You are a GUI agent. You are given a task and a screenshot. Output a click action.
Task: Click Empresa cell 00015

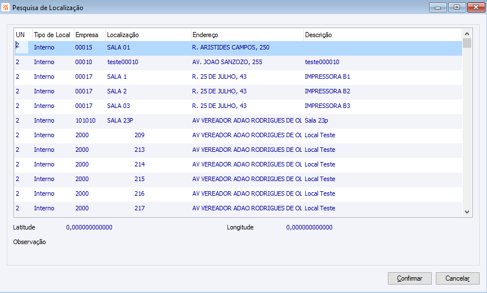click(x=84, y=47)
